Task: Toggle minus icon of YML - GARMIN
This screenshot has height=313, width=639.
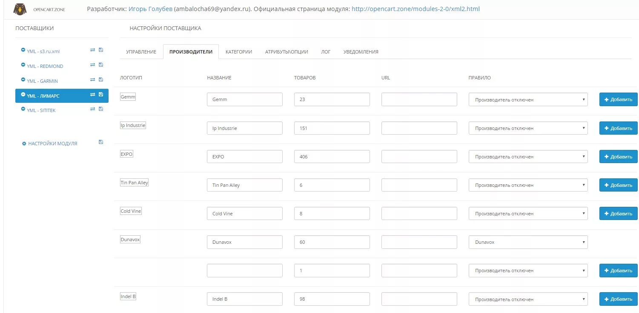Action: pyautogui.click(x=23, y=80)
